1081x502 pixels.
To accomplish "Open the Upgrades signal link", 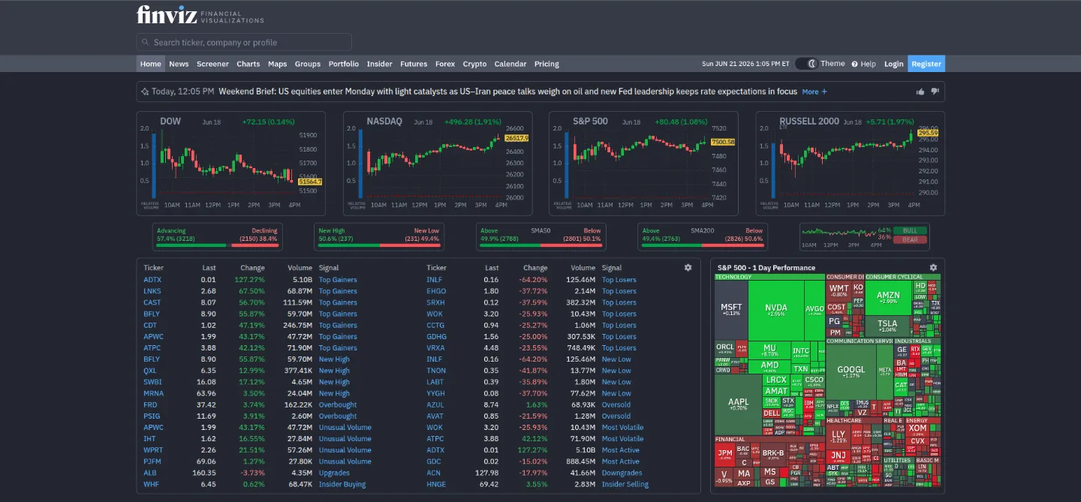I will coord(333,473).
